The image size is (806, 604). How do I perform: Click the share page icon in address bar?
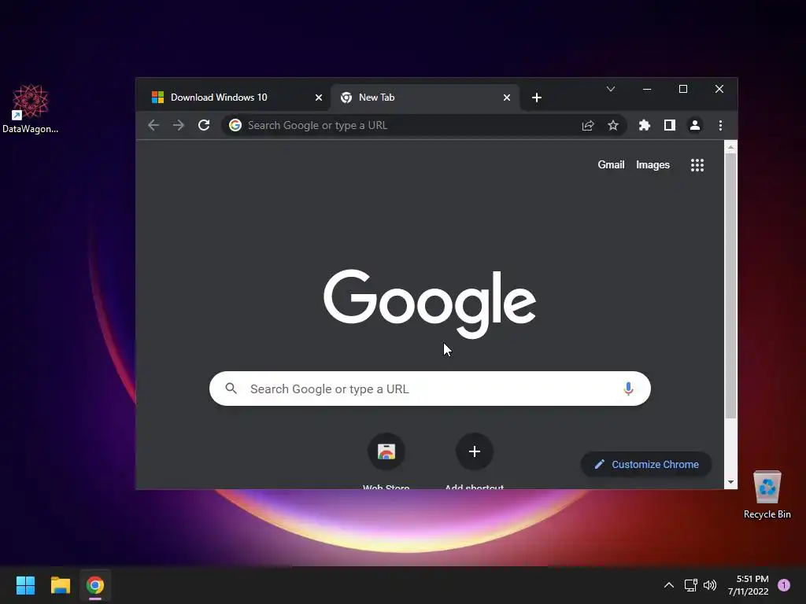(x=588, y=125)
